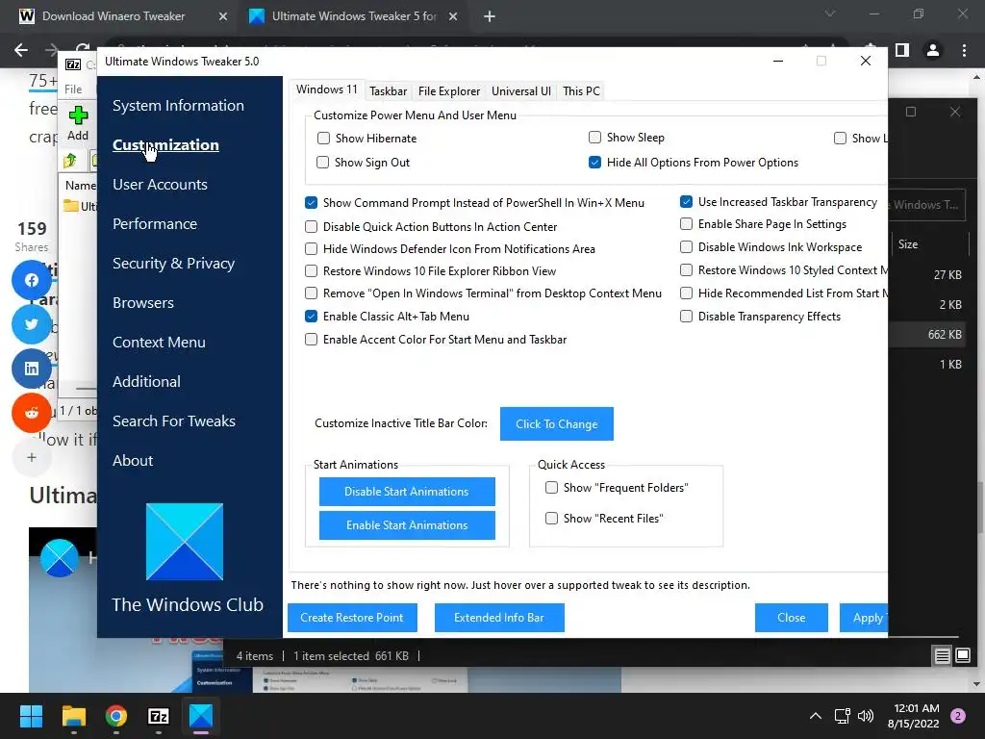The width and height of the screenshot is (985, 739).
Task: Uncheck Use Increased Taskbar Transparency
Action: (687, 202)
